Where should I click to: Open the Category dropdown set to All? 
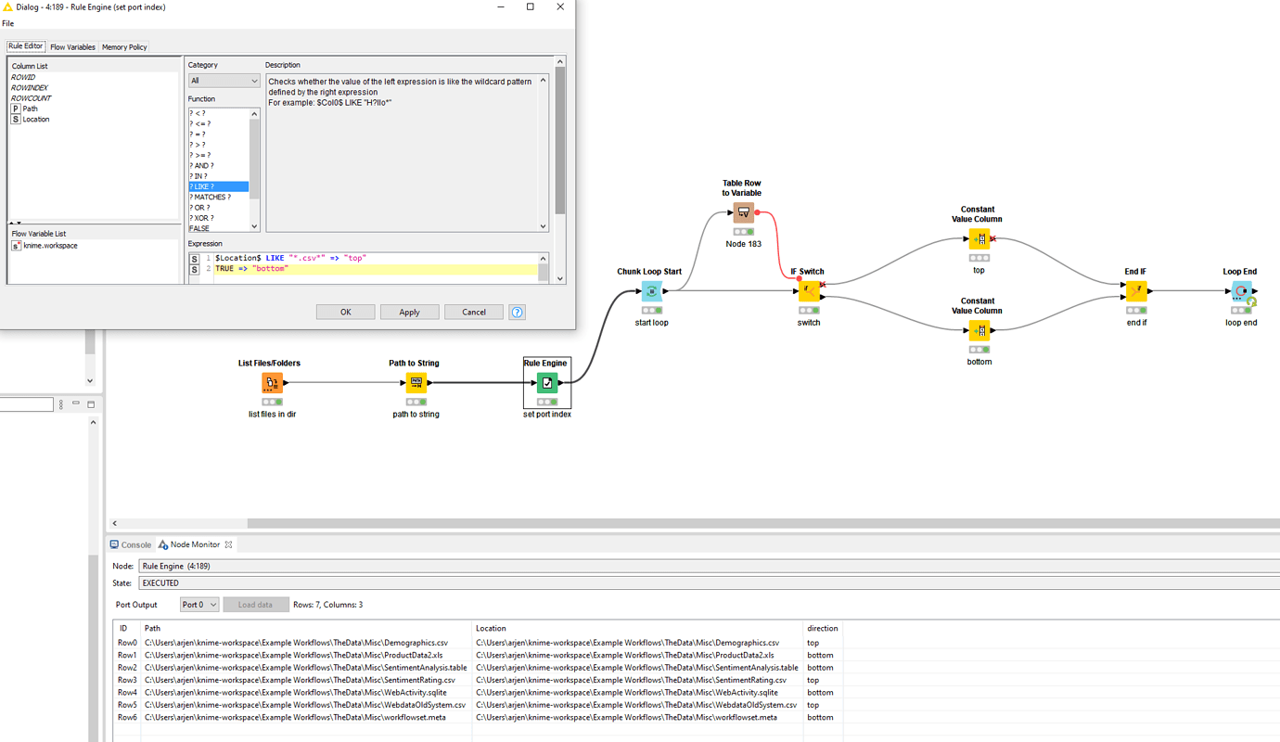[224, 81]
